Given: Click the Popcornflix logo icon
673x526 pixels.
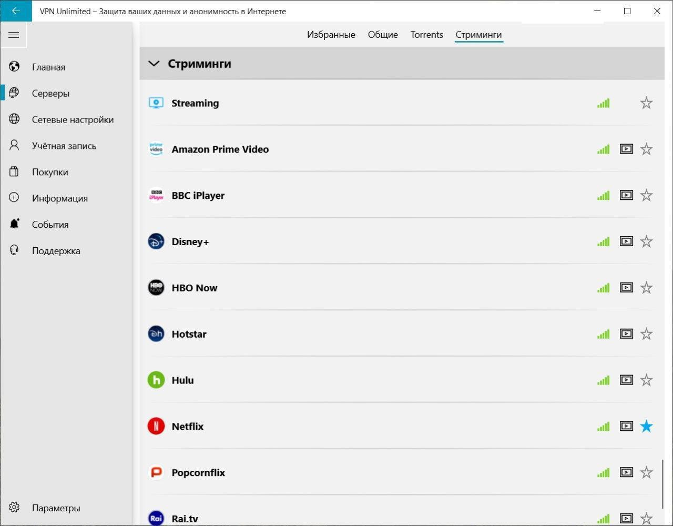Looking at the screenshot, I should [156, 472].
